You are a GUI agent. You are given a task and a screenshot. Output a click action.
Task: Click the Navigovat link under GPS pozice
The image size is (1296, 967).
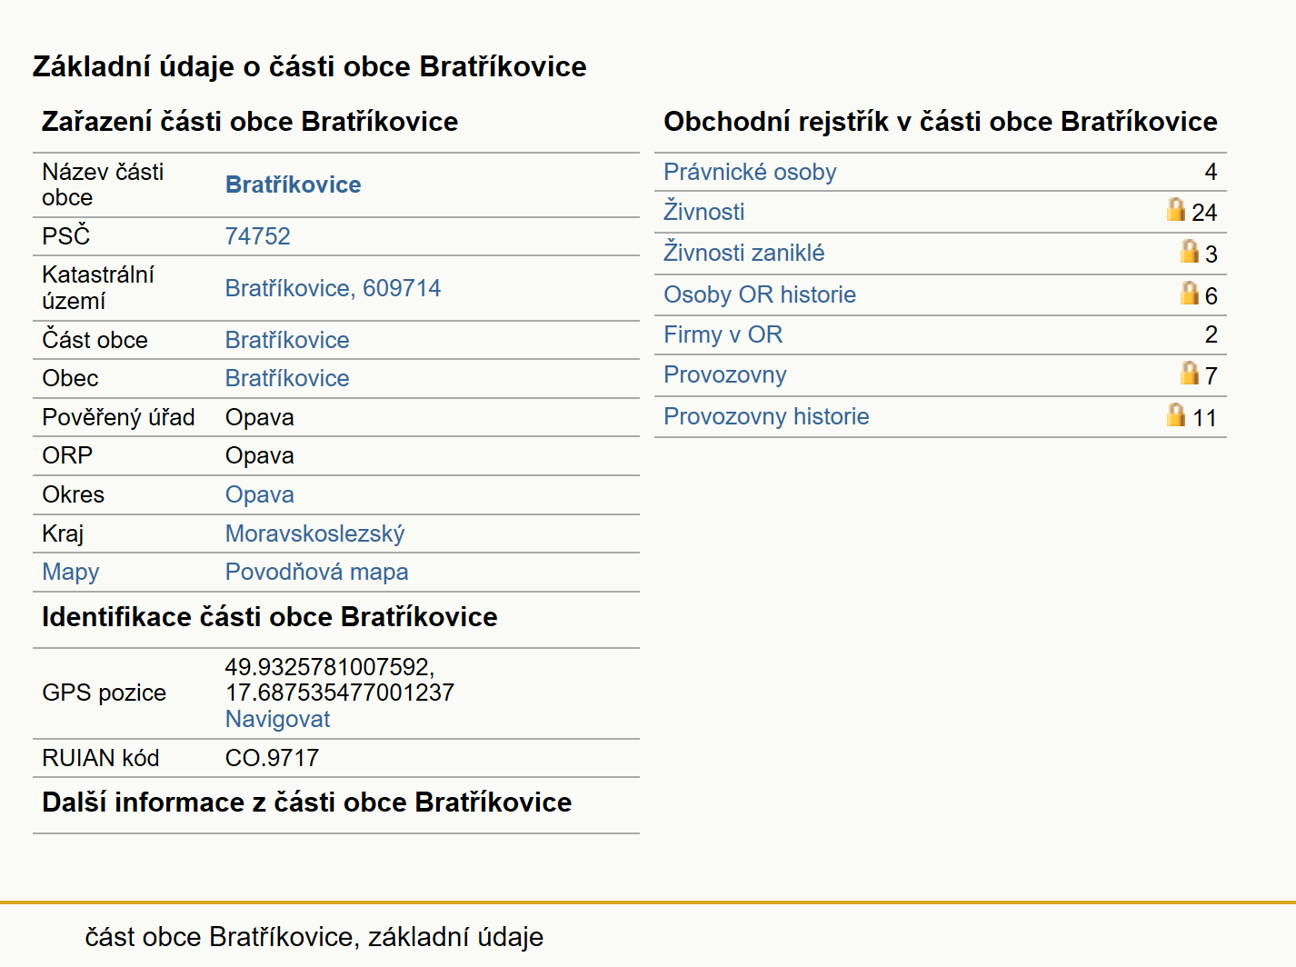click(x=278, y=719)
